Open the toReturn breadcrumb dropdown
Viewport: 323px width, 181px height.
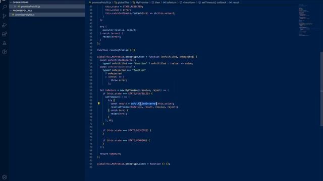171,3
